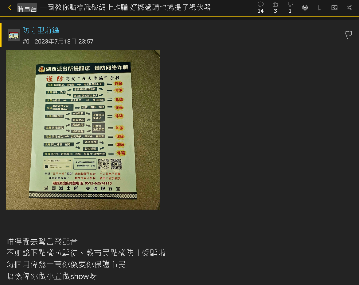
Task: Downvote the post with thumbs down
Action: coord(290,4)
